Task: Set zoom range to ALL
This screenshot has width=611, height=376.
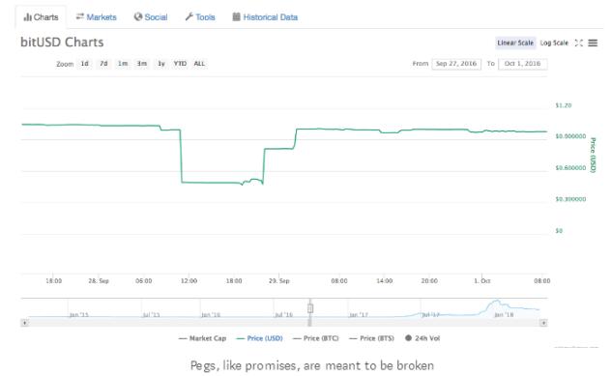Action: click(x=199, y=64)
